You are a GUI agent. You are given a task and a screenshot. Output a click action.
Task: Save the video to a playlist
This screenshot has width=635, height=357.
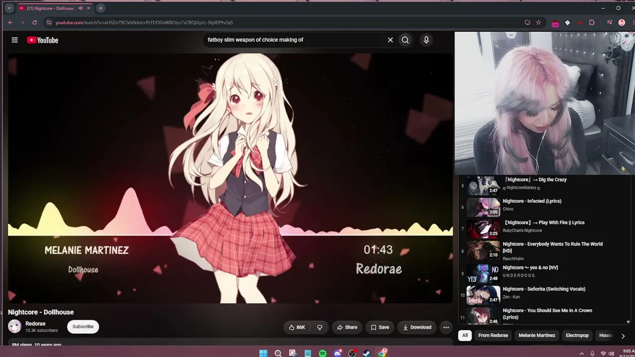click(380, 327)
